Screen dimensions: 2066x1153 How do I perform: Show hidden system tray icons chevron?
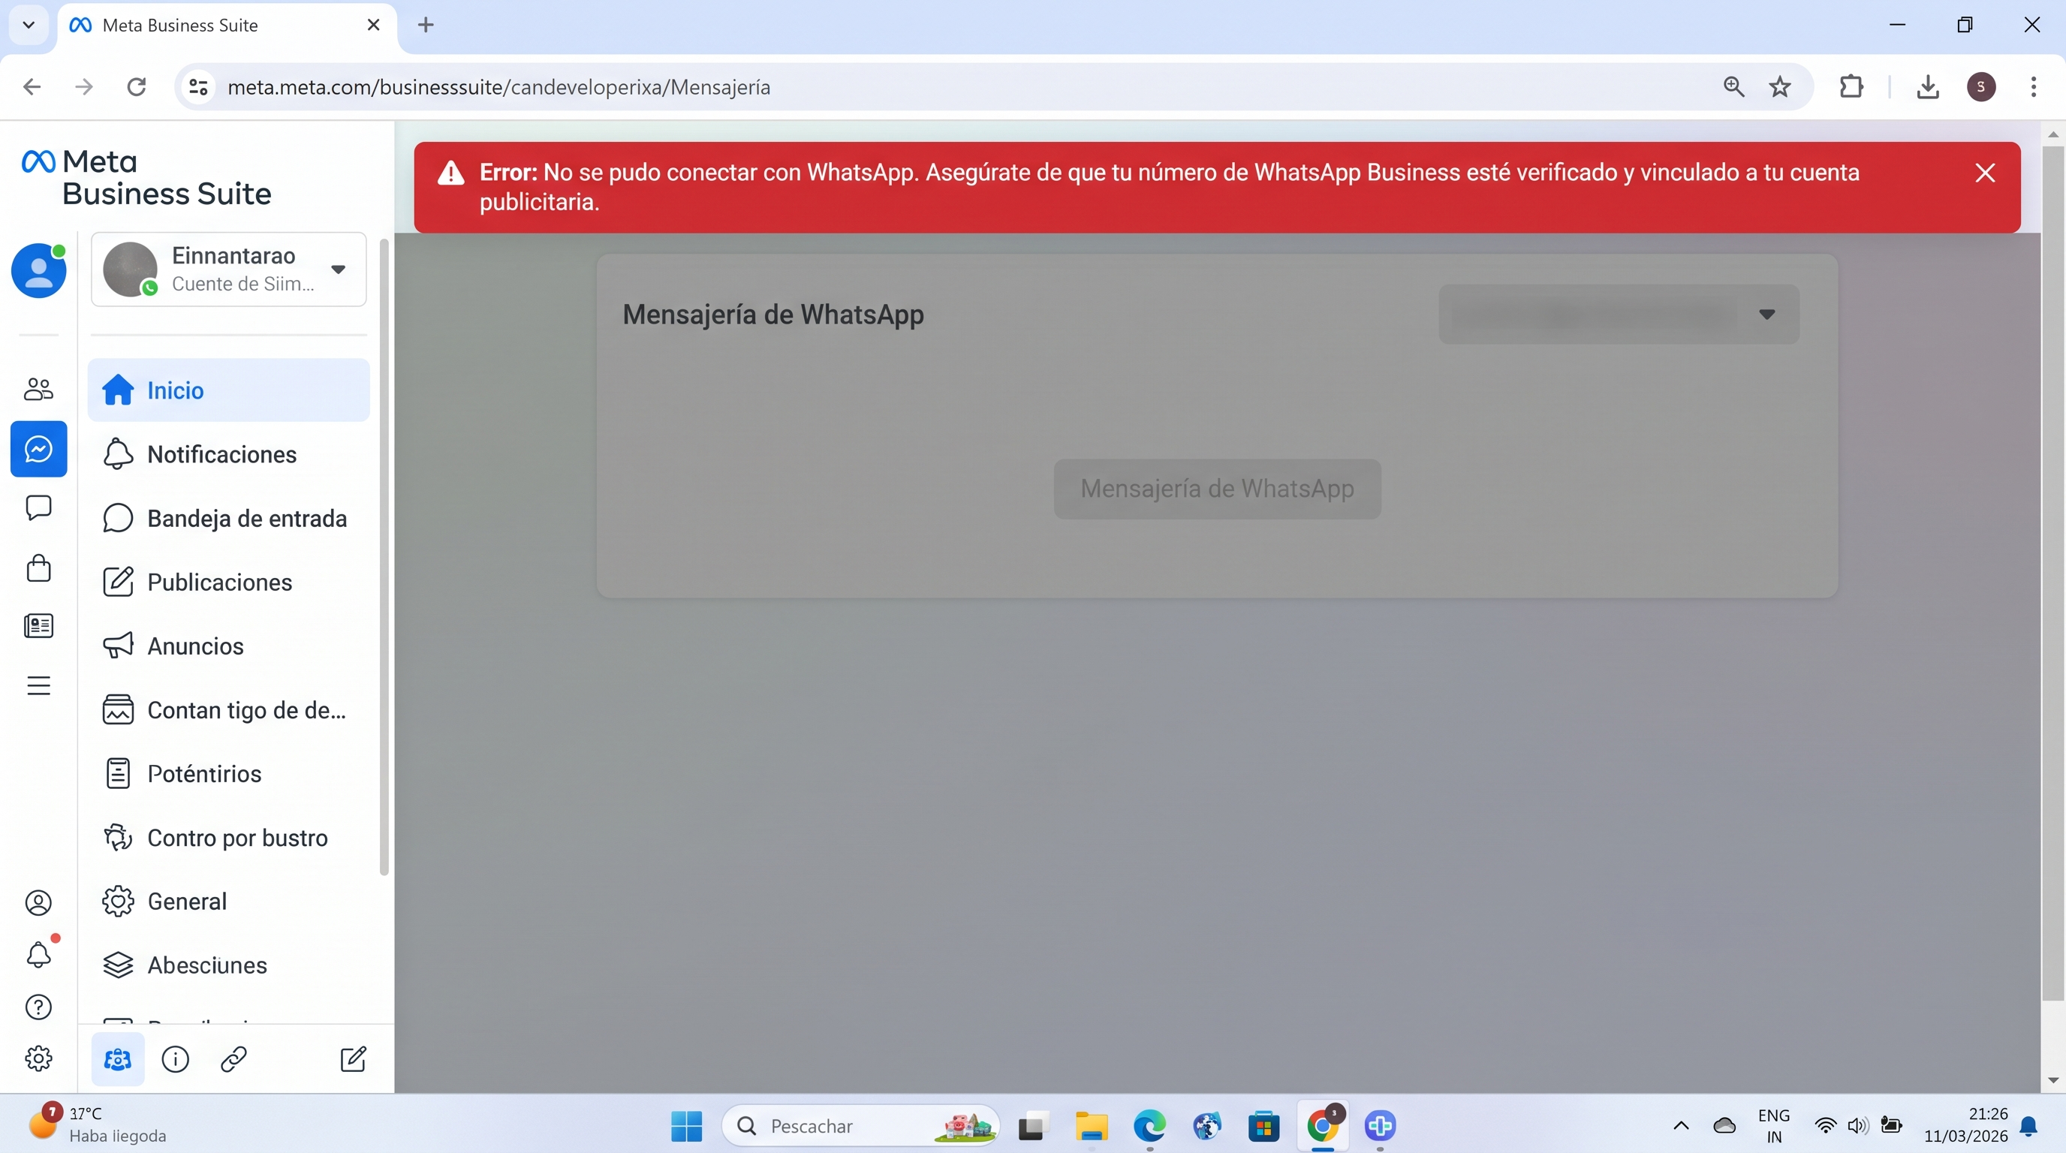coord(1681,1126)
